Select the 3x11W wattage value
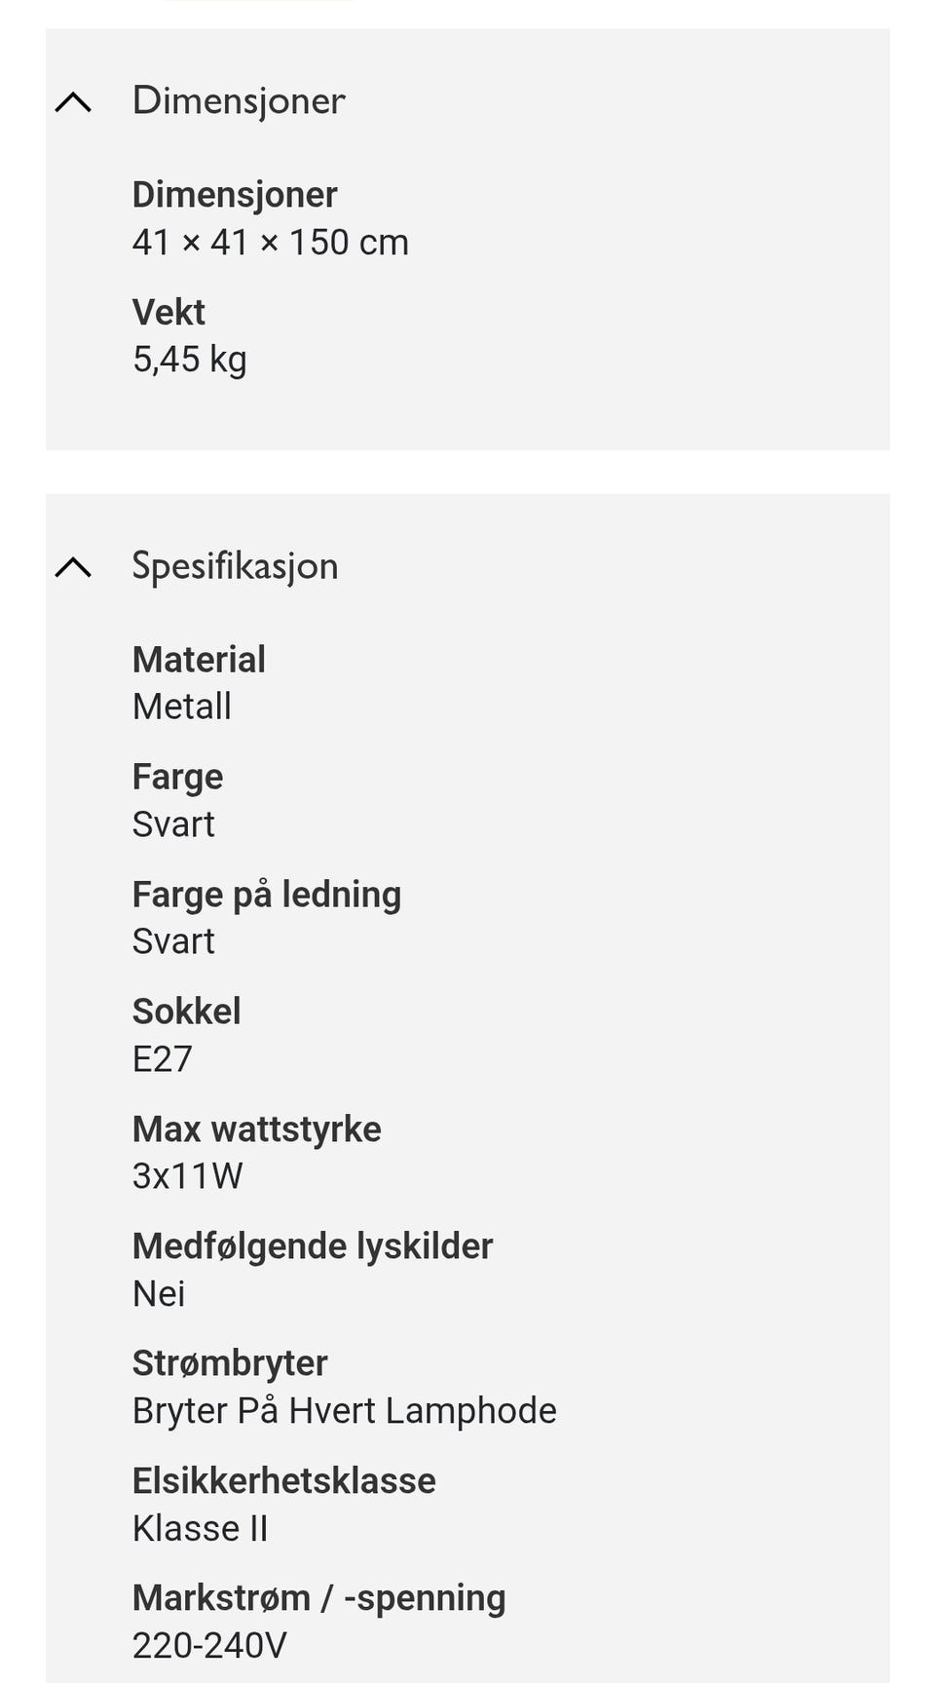Viewport: 935px width, 1683px height. 188,1176
